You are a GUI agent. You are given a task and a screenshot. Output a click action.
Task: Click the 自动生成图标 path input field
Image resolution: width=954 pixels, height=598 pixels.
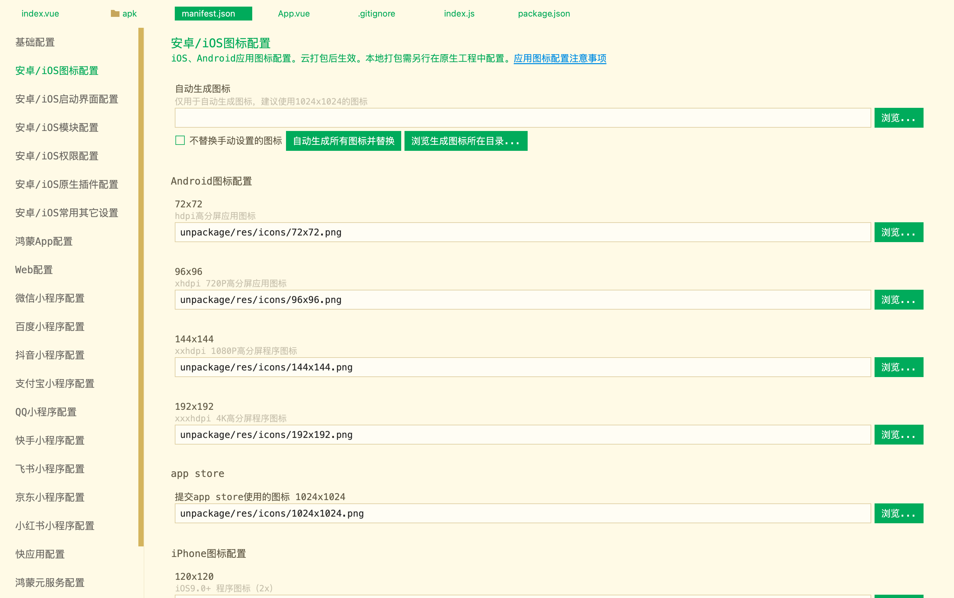pyautogui.click(x=523, y=118)
